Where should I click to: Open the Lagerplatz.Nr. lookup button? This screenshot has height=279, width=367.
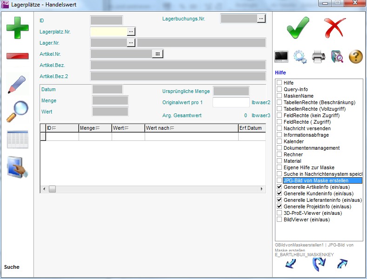pyautogui.click(x=131, y=31)
